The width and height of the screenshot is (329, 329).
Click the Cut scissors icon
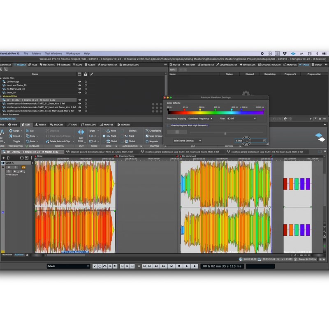(28, 131)
